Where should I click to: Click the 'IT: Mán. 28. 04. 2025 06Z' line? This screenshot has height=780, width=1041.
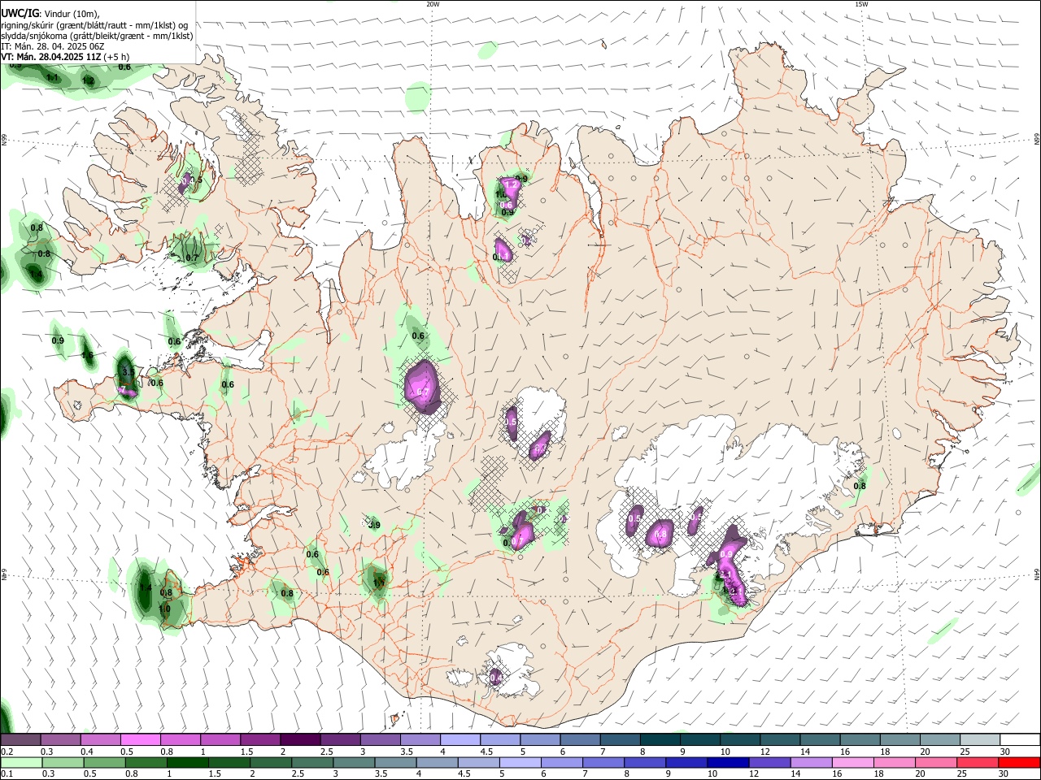click(x=53, y=46)
